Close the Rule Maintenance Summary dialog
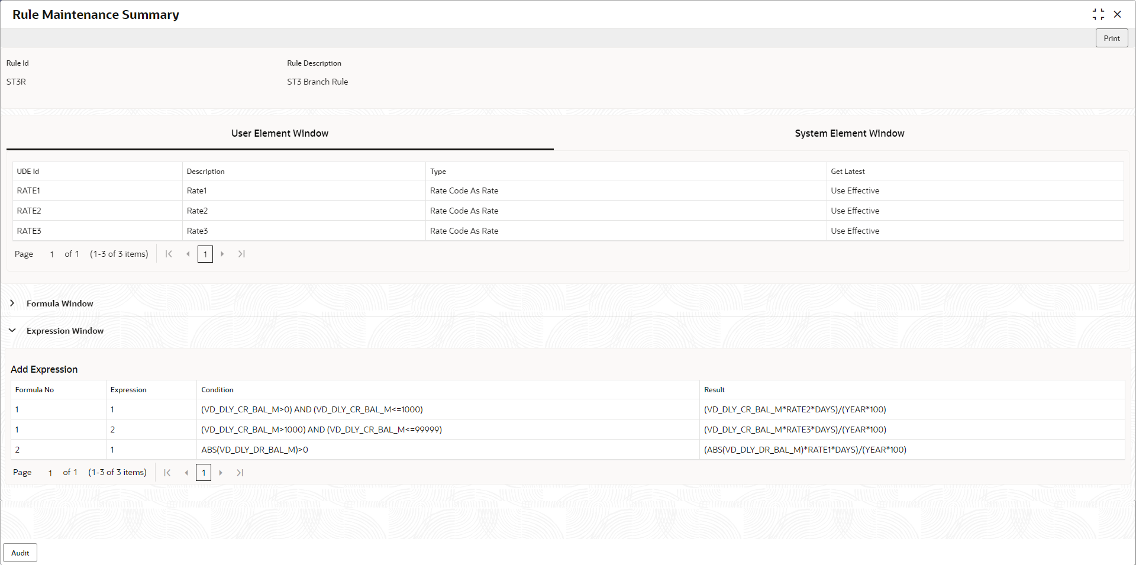The width and height of the screenshot is (1136, 565). (x=1117, y=14)
